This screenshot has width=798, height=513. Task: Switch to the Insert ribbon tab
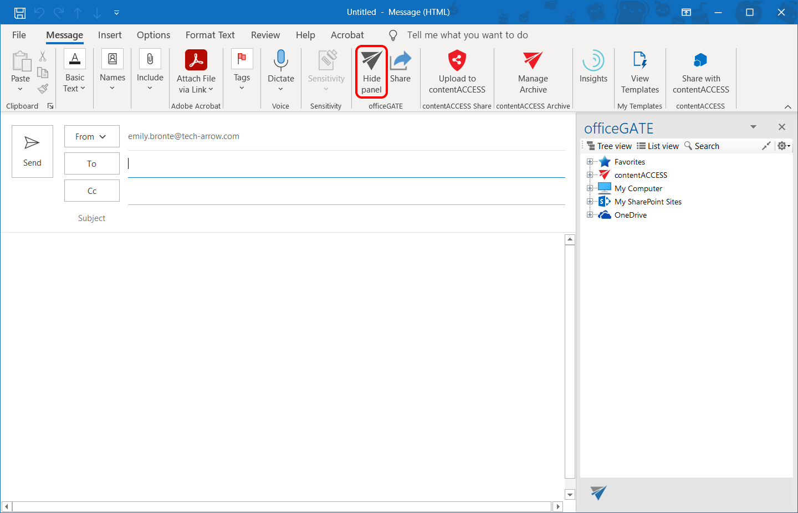pos(110,35)
